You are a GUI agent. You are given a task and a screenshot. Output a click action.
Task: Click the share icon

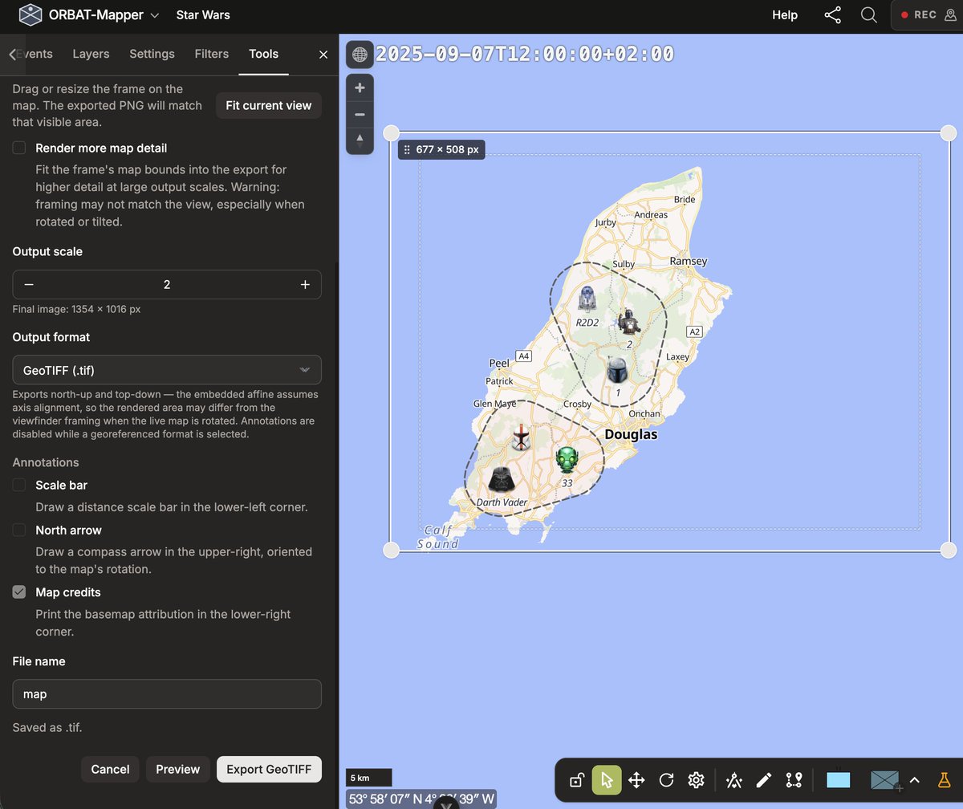tap(833, 15)
